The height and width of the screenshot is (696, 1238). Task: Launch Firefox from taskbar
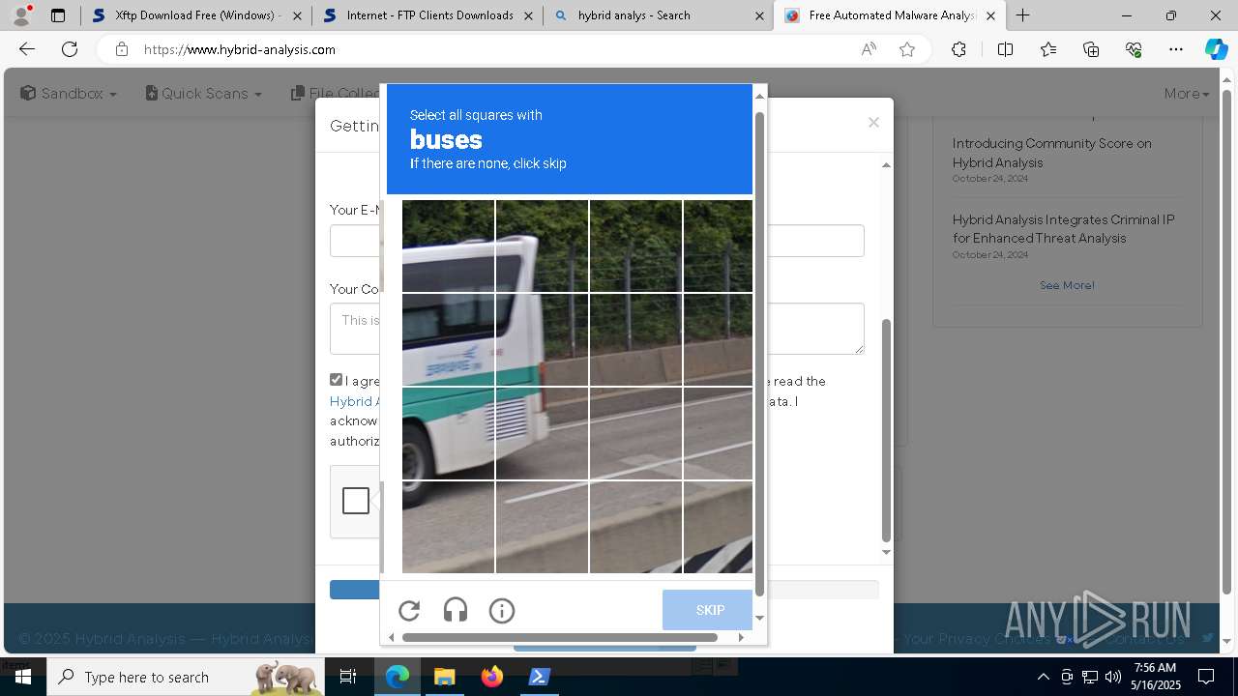pos(492,677)
